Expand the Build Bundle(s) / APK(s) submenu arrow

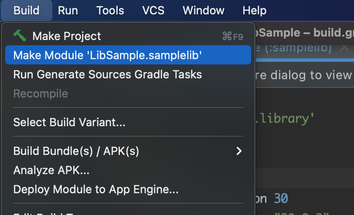coord(238,151)
